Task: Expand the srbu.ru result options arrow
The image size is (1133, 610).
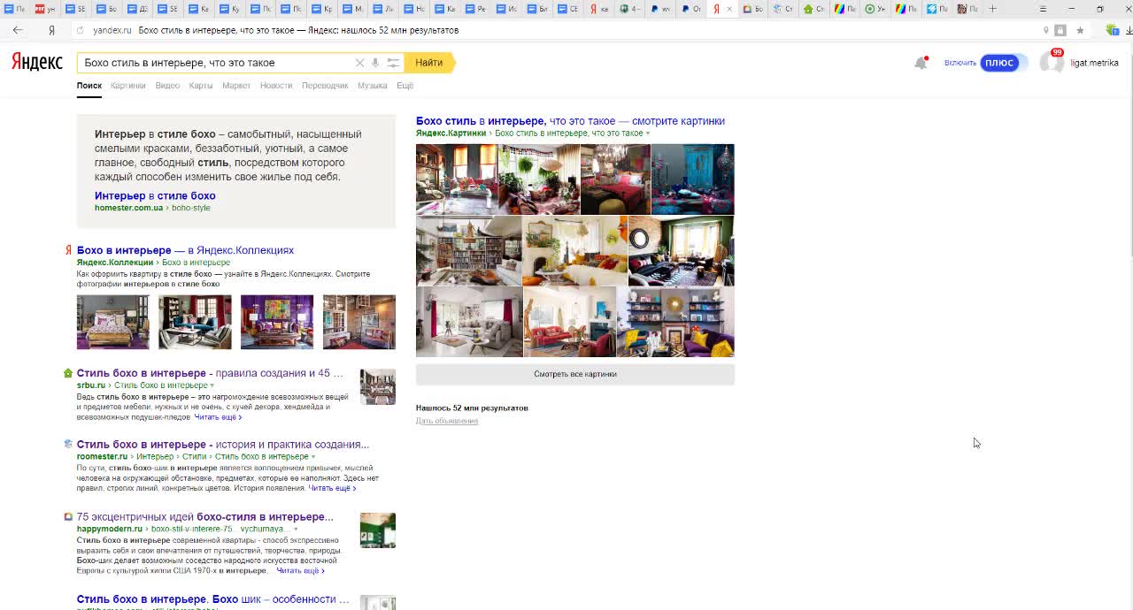Action: pyautogui.click(x=212, y=385)
